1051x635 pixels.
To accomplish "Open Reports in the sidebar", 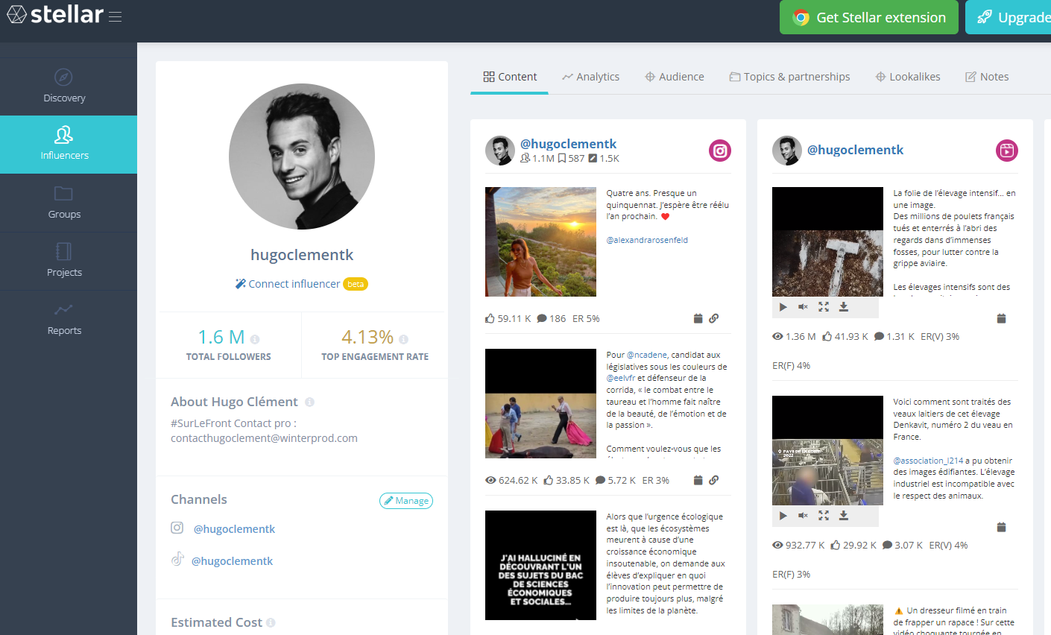I will click(x=64, y=319).
